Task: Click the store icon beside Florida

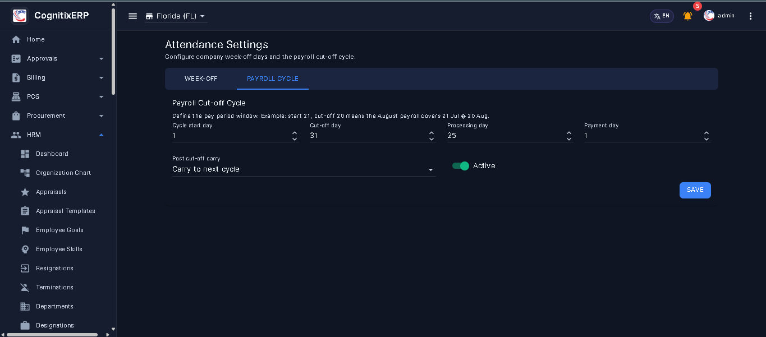Action: tap(149, 16)
